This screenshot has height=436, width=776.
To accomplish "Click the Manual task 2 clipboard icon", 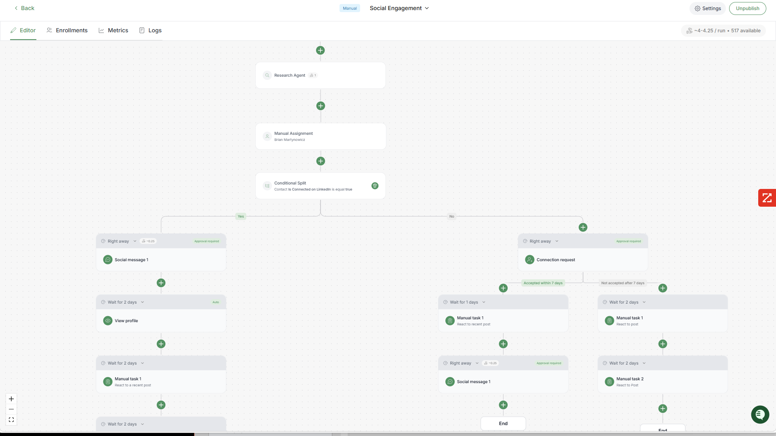I will tap(609, 382).
